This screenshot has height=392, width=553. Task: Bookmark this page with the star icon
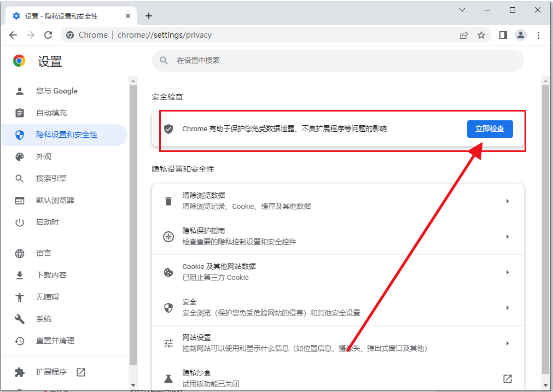pyautogui.click(x=481, y=34)
